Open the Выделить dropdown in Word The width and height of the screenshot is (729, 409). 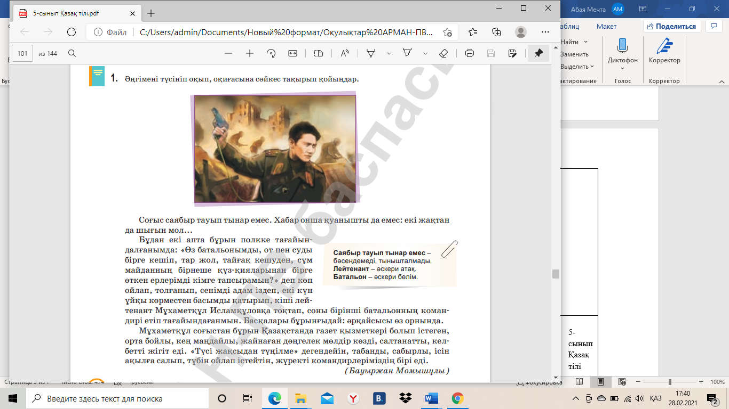pyautogui.click(x=577, y=67)
